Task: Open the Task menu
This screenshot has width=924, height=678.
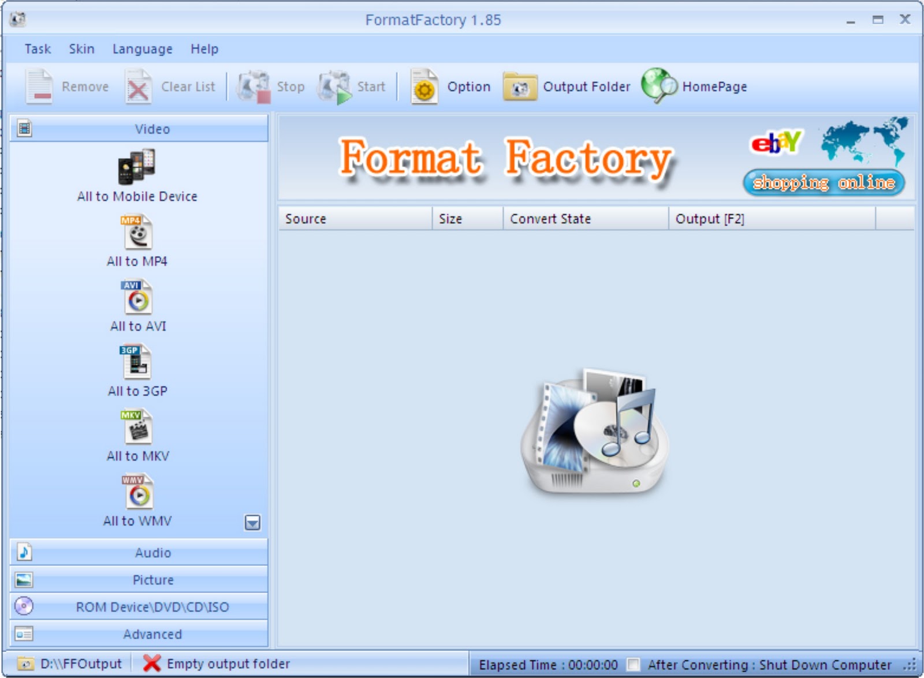Action: point(38,49)
